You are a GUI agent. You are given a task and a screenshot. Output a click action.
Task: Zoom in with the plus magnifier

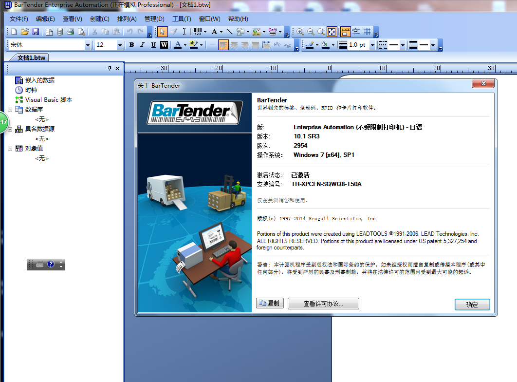[x=300, y=32]
